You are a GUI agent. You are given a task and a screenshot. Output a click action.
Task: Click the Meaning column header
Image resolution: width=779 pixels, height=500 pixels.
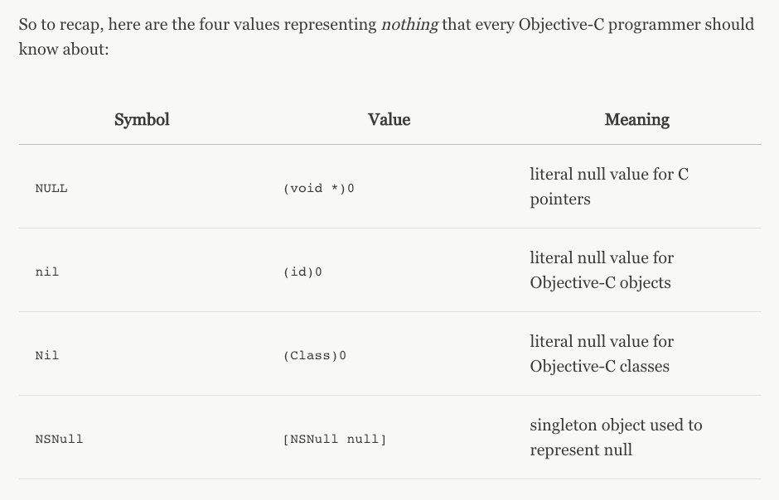tap(637, 119)
